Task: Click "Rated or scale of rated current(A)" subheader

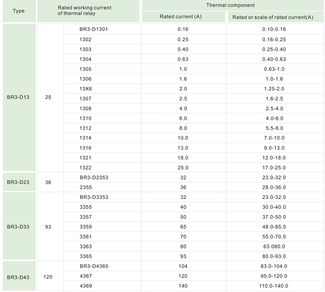Action: [x=276, y=17]
